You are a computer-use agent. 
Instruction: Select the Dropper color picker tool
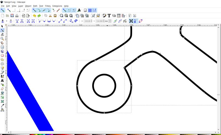point(2,105)
